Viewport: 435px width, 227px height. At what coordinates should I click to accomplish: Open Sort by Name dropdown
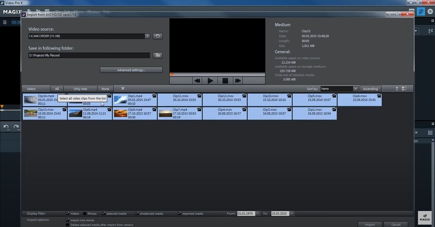pos(355,89)
